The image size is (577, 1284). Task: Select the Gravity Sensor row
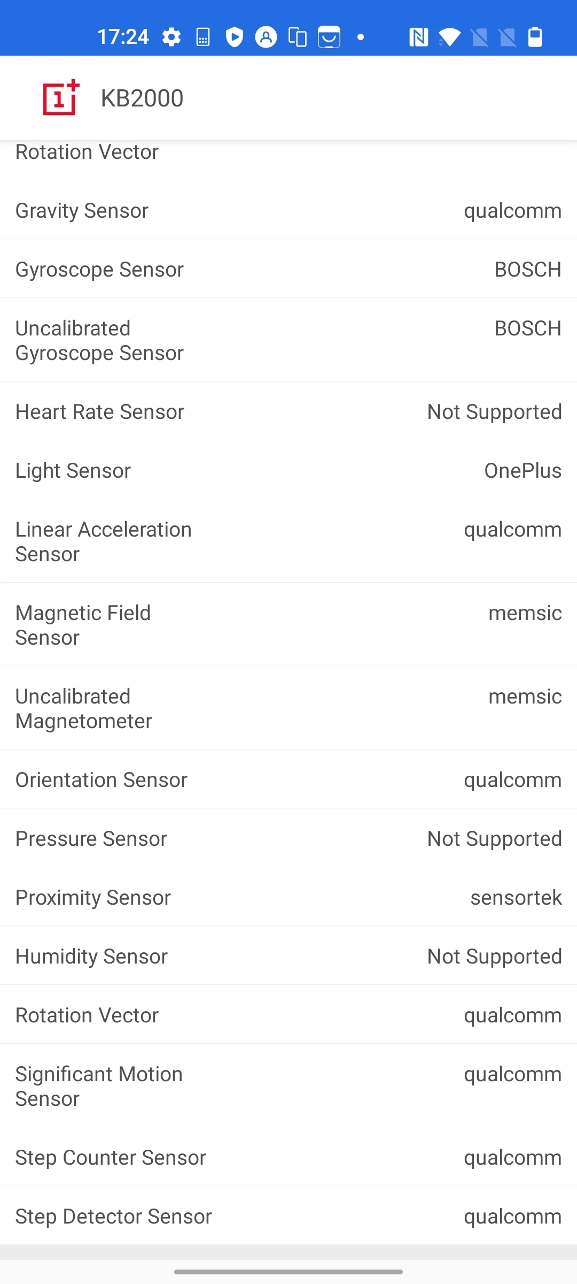point(288,210)
